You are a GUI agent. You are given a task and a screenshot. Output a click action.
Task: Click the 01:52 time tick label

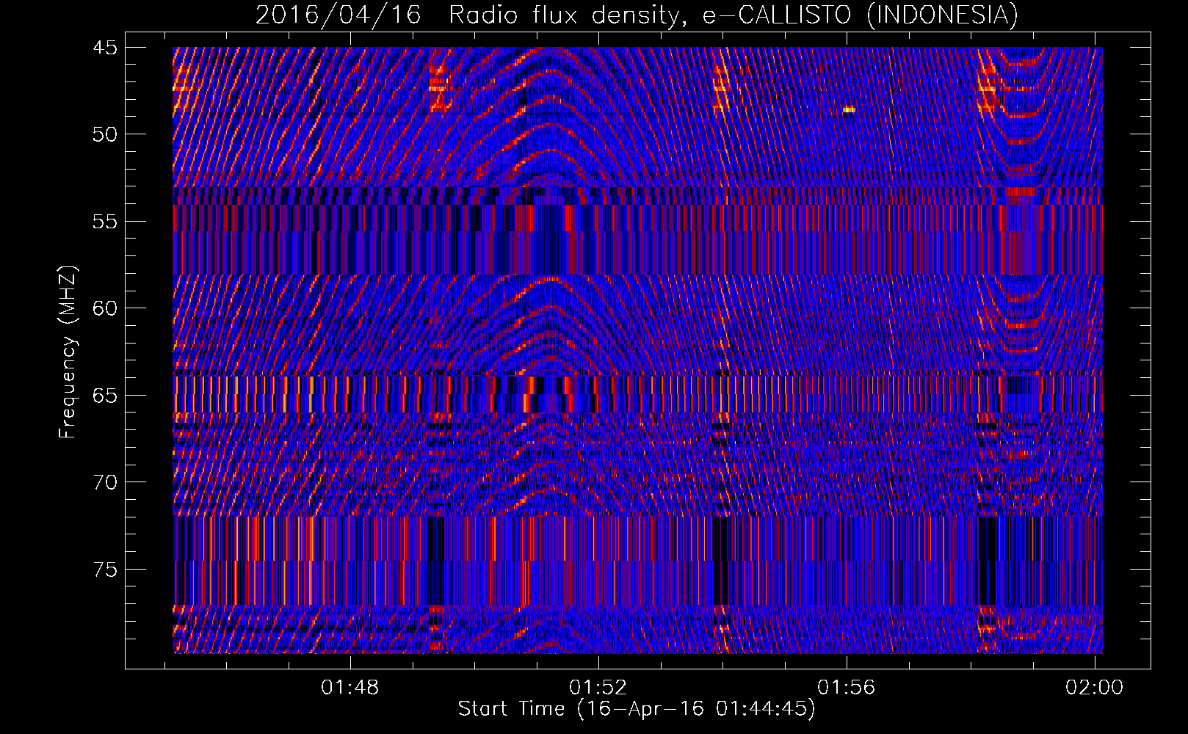point(598,687)
